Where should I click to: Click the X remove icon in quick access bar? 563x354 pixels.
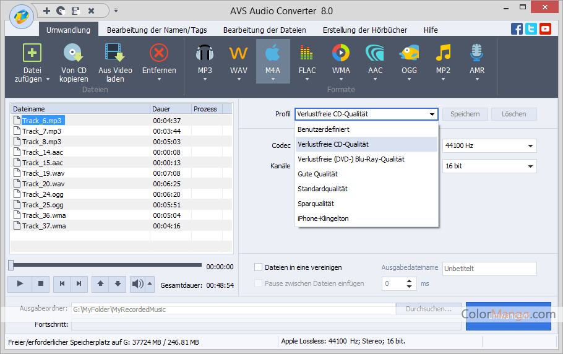click(x=91, y=11)
